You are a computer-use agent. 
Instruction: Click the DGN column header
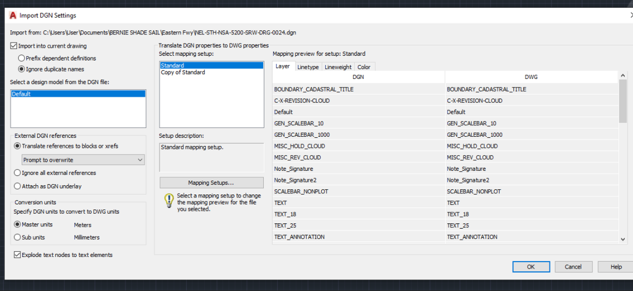358,77
